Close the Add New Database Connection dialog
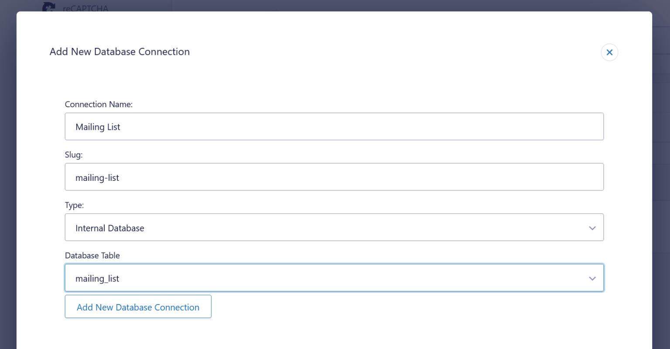670x349 pixels. click(609, 52)
